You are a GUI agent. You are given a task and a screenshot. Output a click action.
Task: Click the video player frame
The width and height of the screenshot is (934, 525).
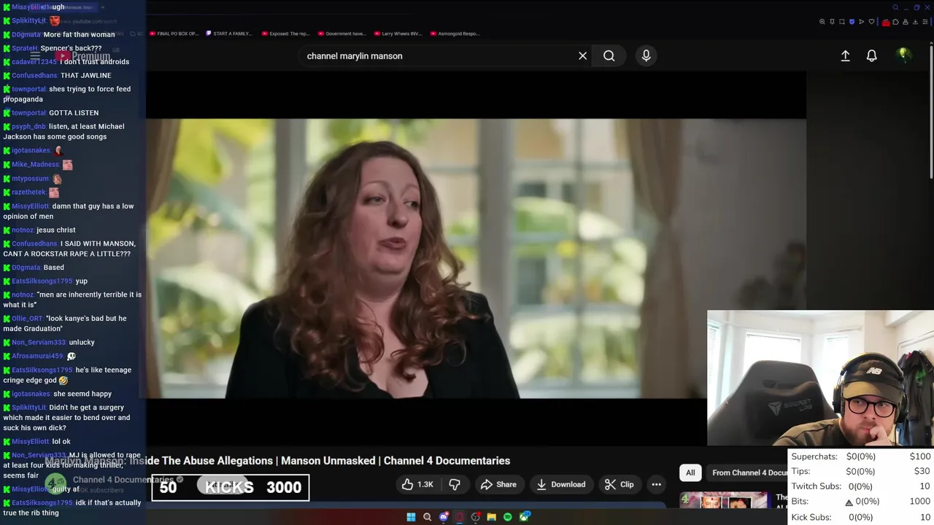(476, 258)
